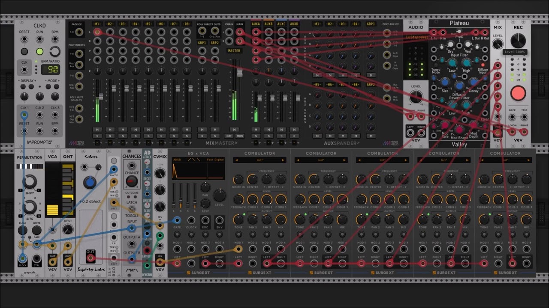Image resolution: width=549 pixels, height=308 pixels.
Task: Toggle the DIM button on MixMaster
Action: click(x=229, y=136)
